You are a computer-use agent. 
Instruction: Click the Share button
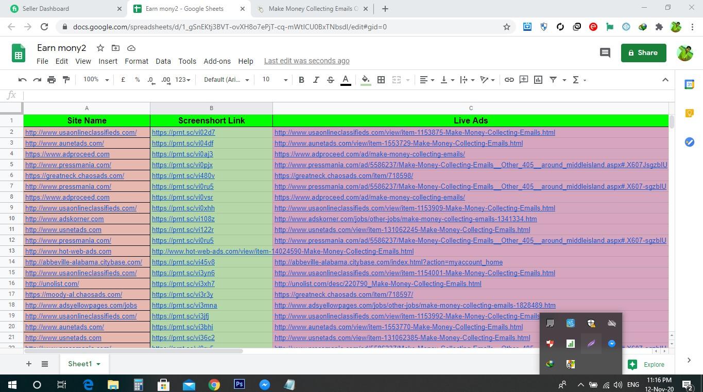point(643,52)
